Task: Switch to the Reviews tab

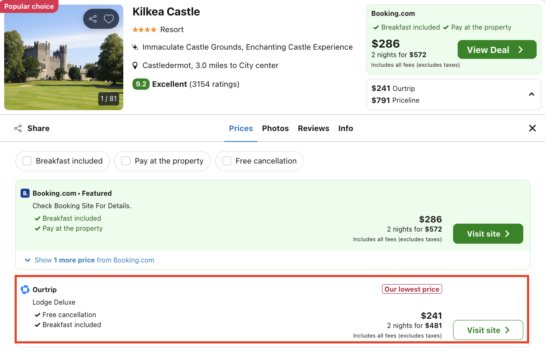Action: click(313, 128)
